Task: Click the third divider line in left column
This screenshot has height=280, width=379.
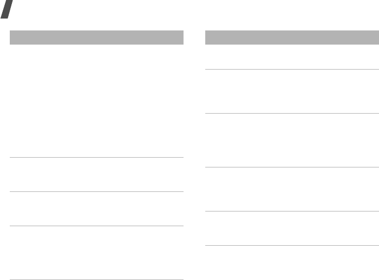Action: (97, 226)
